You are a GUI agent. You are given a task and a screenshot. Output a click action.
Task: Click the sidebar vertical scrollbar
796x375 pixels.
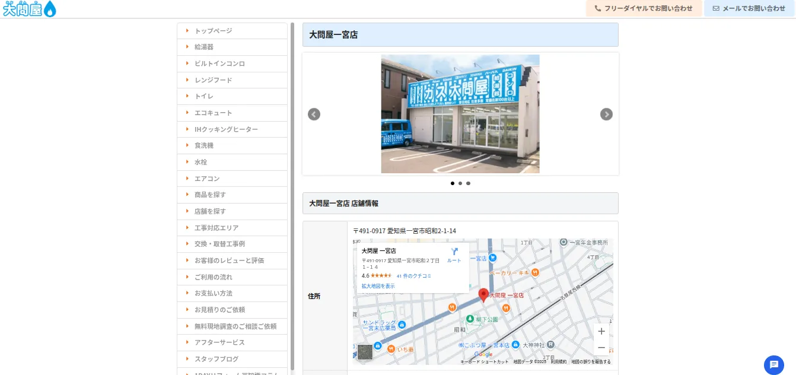pos(292,196)
